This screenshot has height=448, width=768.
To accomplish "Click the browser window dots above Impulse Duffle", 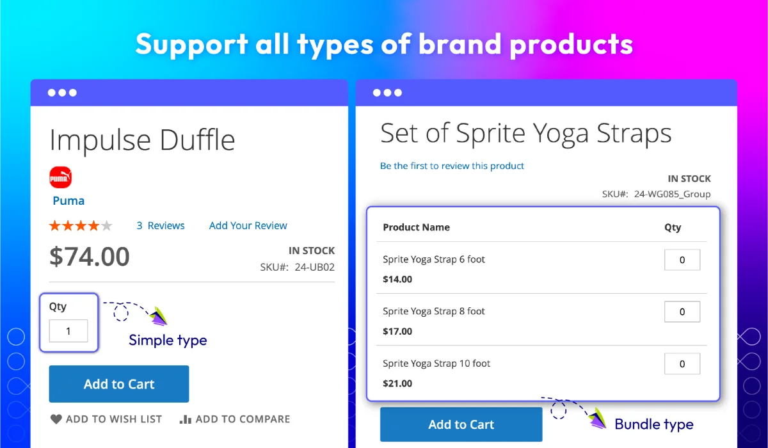I will [x=62, y=92].
